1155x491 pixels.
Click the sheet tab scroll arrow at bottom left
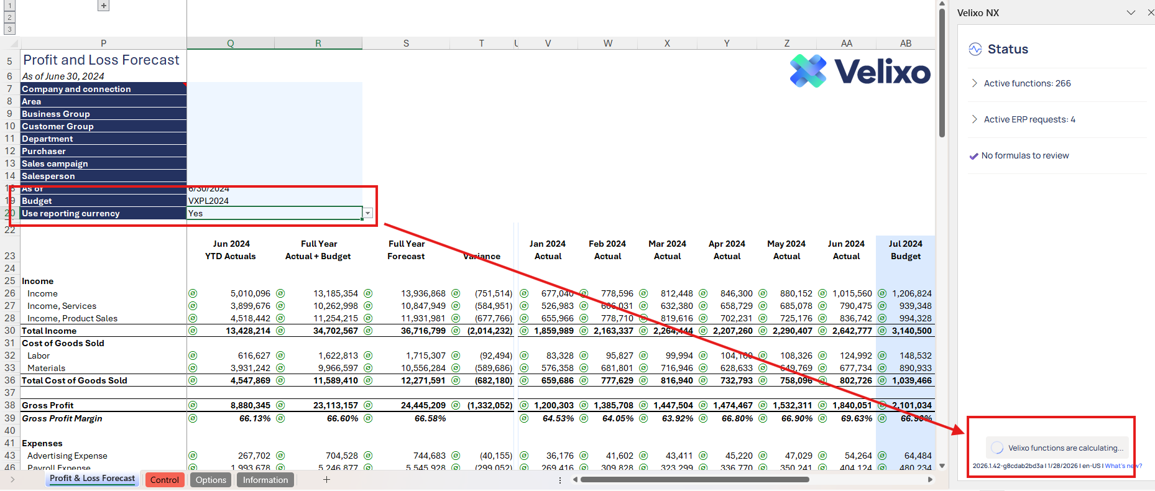(12, 479)
